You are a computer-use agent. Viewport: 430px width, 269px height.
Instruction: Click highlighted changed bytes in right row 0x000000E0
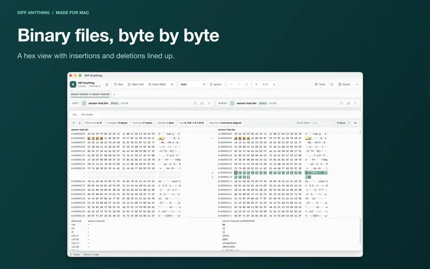tap(242, 138)
